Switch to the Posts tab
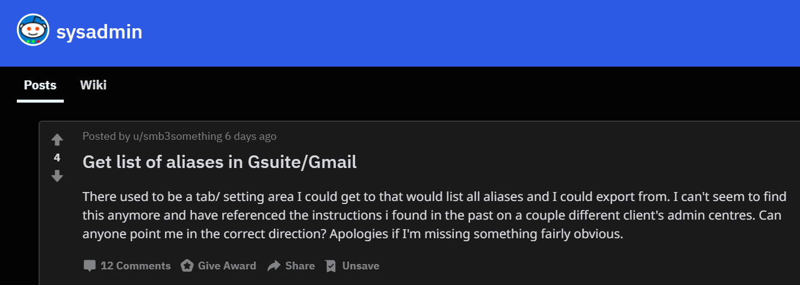This screenshot has width=800, height=285. (40, 85)
